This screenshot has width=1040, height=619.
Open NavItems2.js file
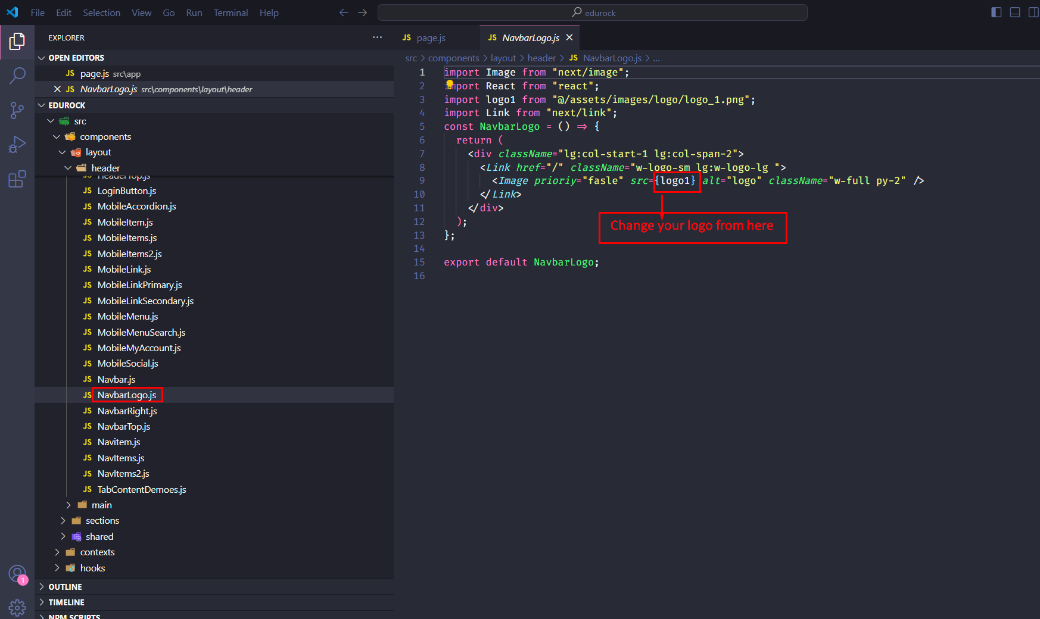point(214,473)
